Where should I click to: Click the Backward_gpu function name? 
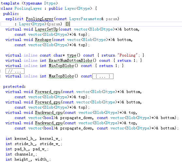pyautogui.click(x=49, y=123)
